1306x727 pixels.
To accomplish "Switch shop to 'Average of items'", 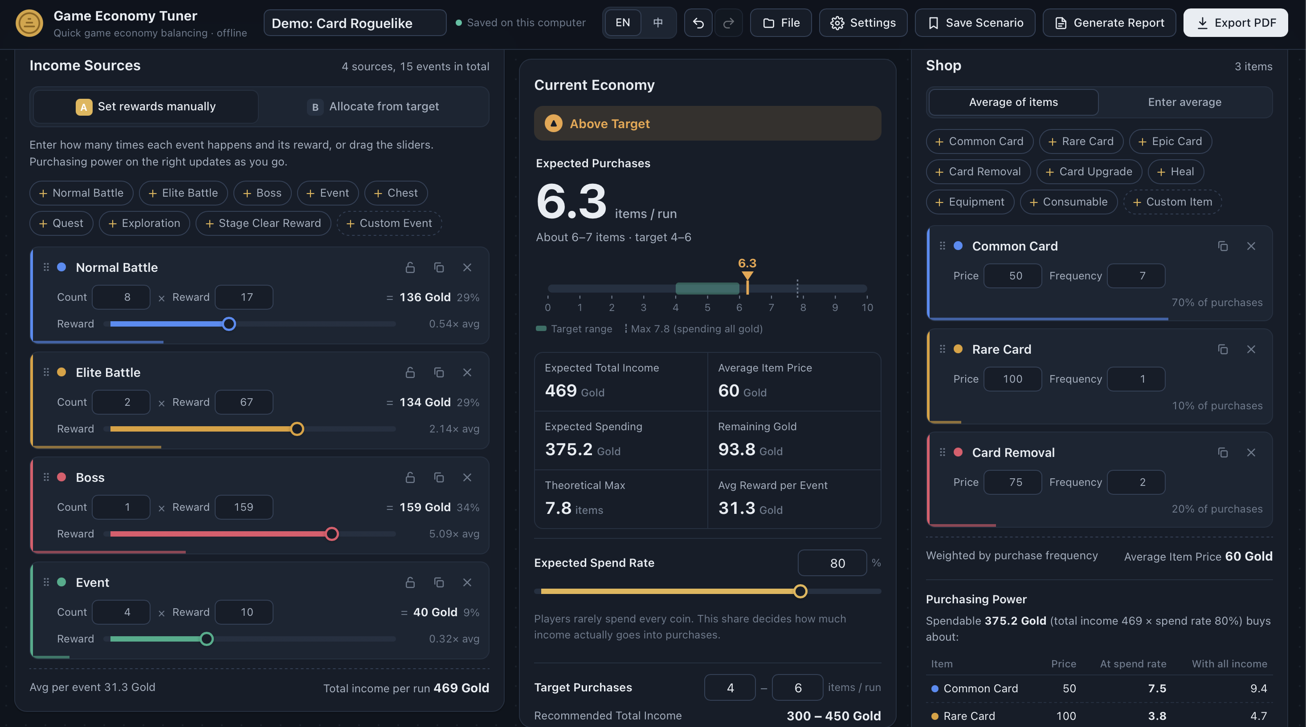I will (x=1013, y=102).
